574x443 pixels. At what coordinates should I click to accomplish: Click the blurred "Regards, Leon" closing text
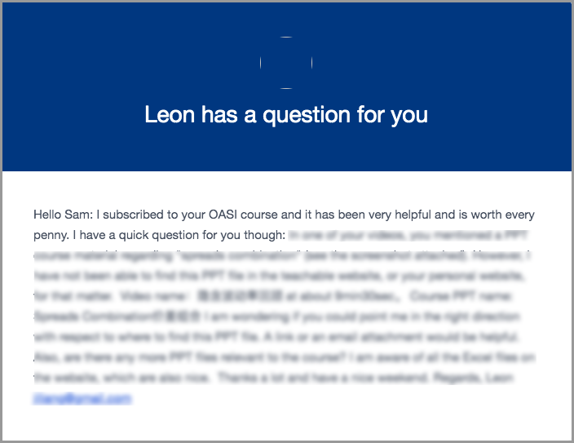(474, 378)
